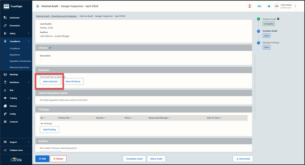Expand the Safety menu chevron
Screen dimensions: 305x165
click(x=28, y=34)
